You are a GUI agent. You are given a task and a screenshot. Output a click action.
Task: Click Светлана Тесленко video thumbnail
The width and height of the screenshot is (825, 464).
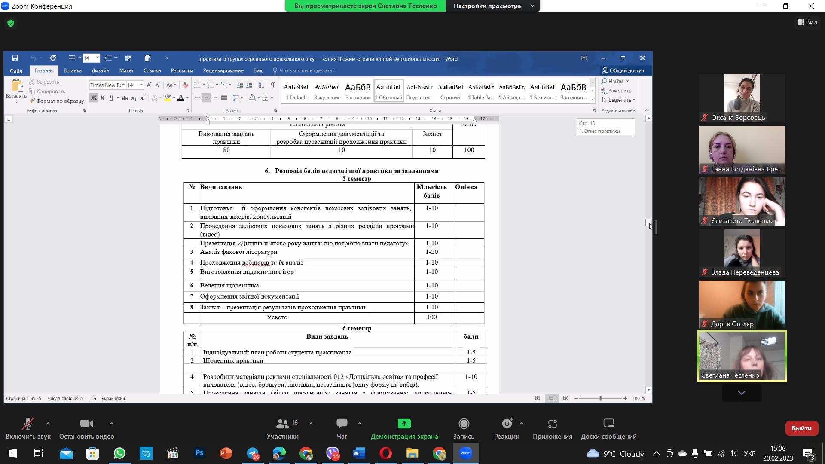742,356
